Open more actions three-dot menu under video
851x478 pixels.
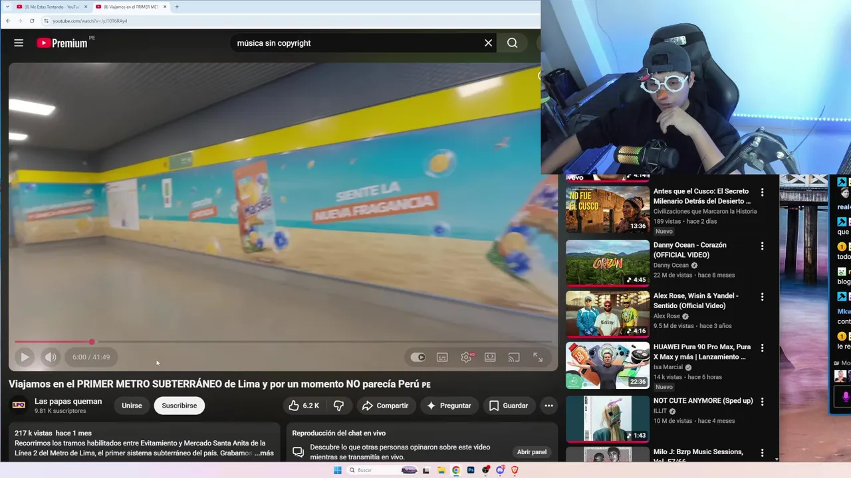[548, 406]
